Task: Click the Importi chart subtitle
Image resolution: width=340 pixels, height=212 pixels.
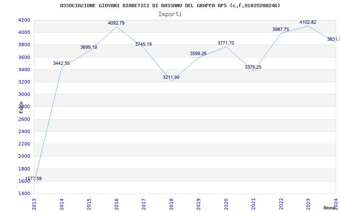Action: pyautogui.click(x=170, y=14)
